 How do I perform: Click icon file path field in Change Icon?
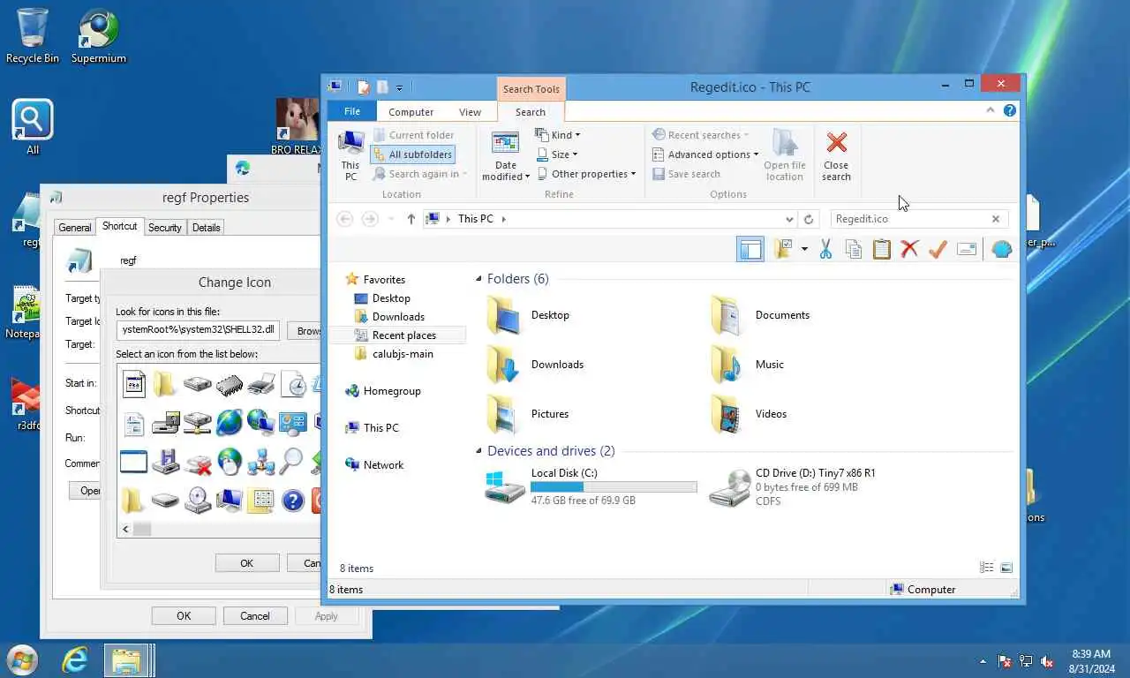[198, 330]
